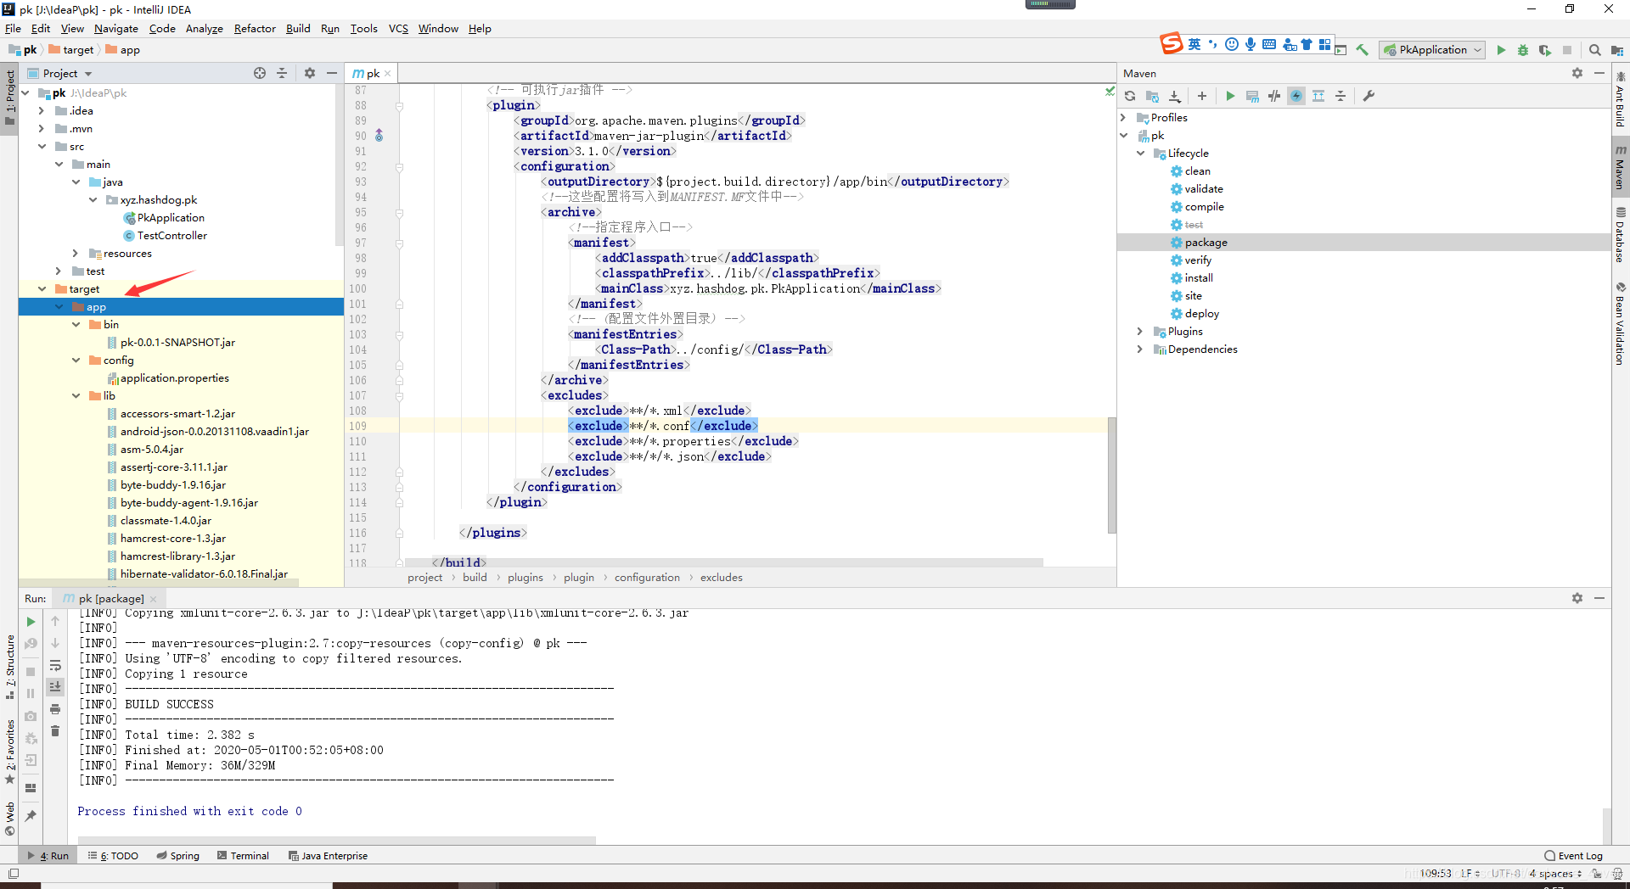Hide the Project tool window
This screenshot has width=1630, height=889.
coord(332,73)
